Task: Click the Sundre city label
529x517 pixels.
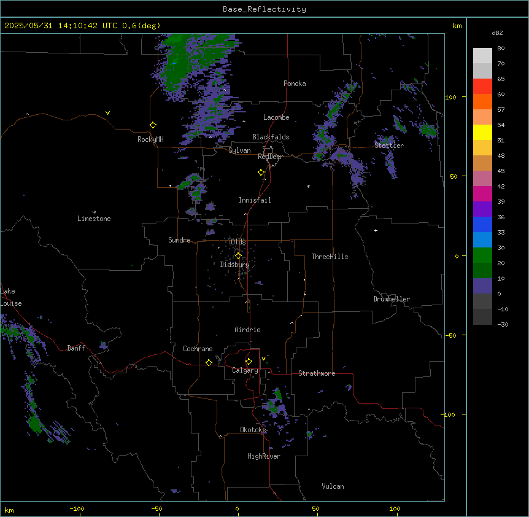Action: (179, 240)
